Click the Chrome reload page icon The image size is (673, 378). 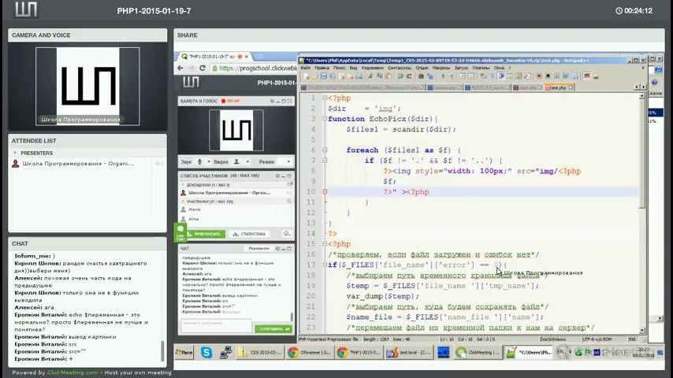203,69
